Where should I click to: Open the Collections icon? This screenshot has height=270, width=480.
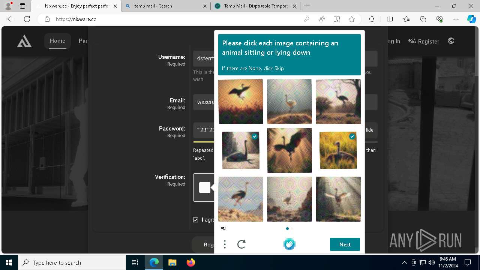(x=423, y=19)
